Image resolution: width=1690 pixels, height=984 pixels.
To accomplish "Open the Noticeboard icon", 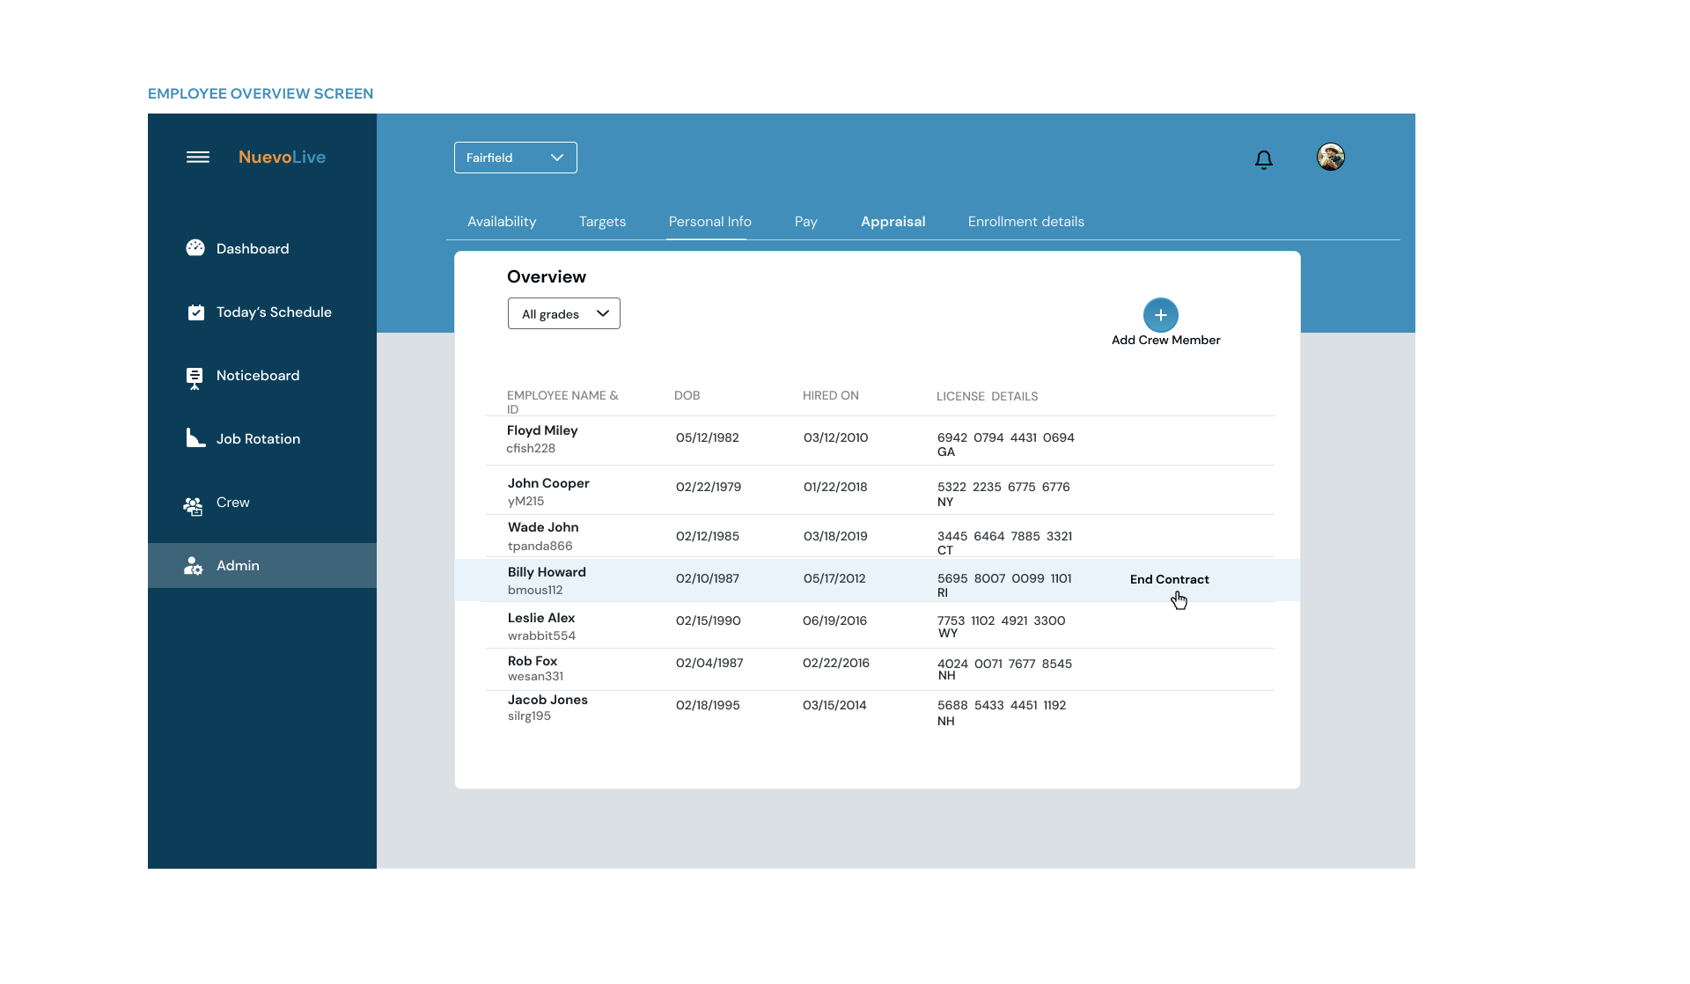I will point(194,375).
